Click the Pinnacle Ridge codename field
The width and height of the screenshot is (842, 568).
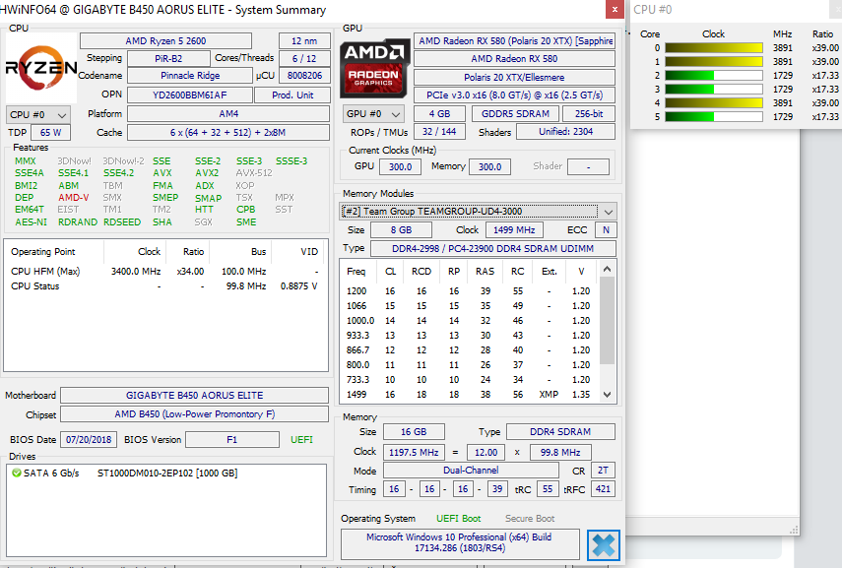[190, 76]
